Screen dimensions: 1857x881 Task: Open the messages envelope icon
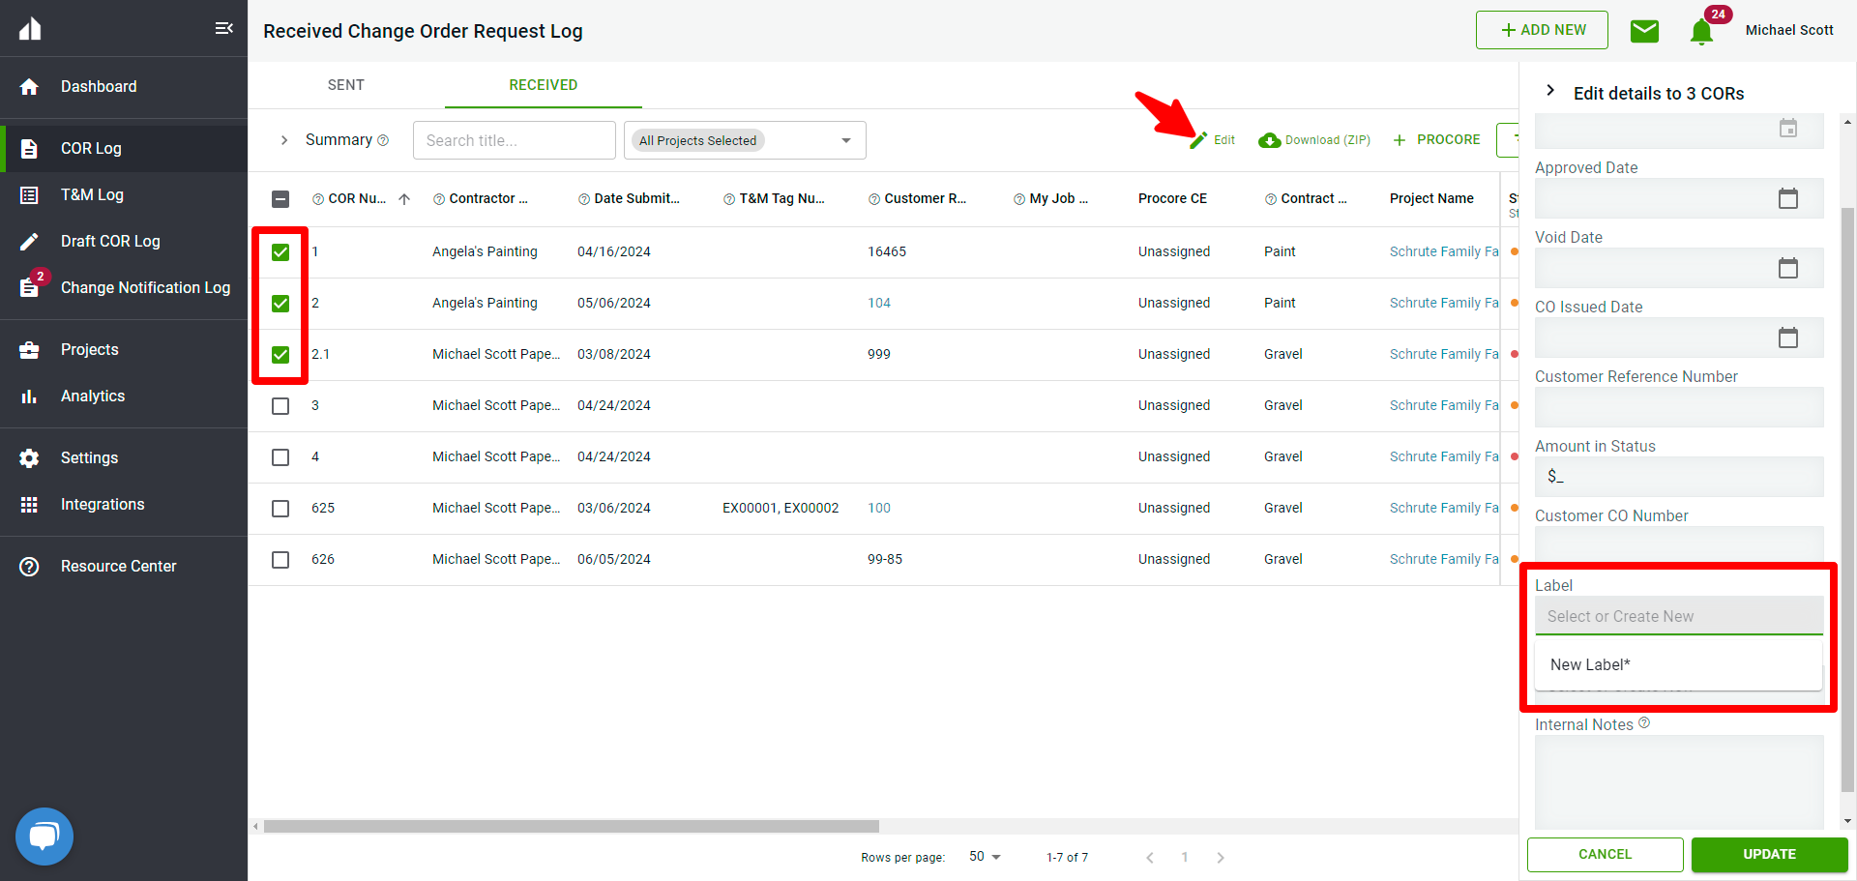pos(1644,31)
